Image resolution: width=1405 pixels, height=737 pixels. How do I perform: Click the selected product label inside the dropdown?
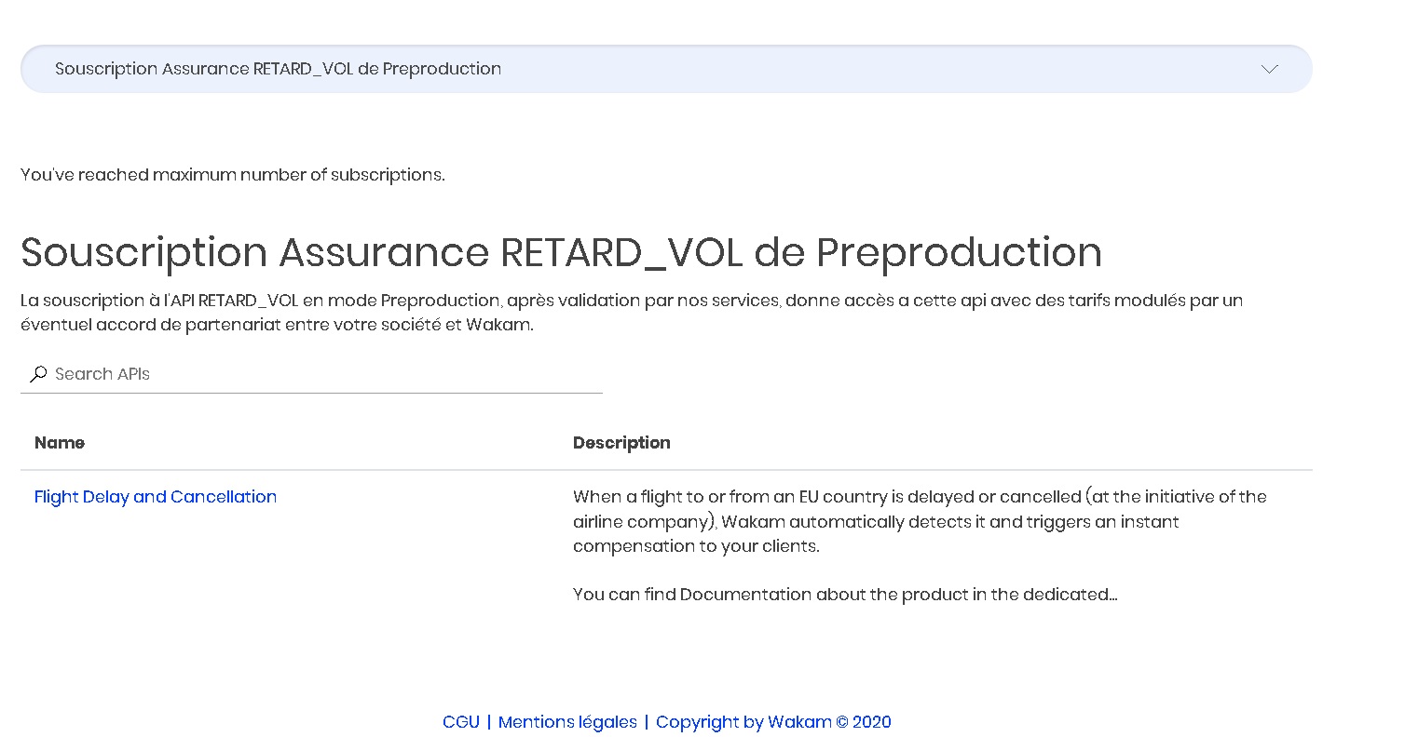pos(278,69)
